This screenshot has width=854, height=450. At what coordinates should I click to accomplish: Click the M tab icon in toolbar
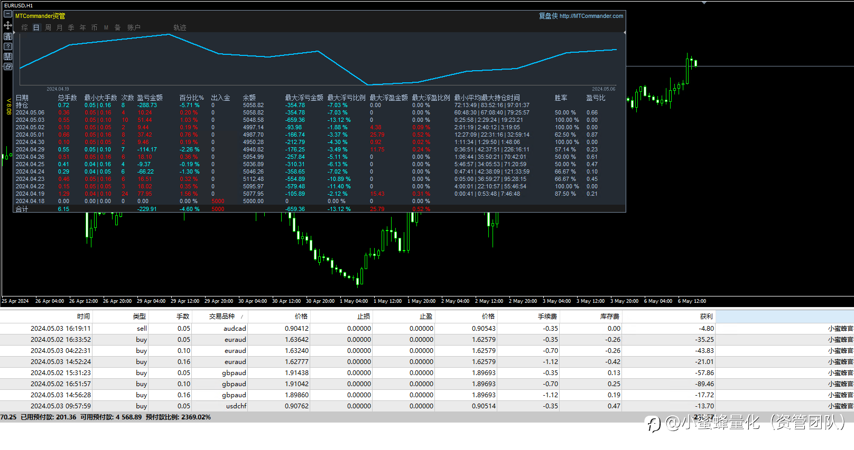[106, 27]
